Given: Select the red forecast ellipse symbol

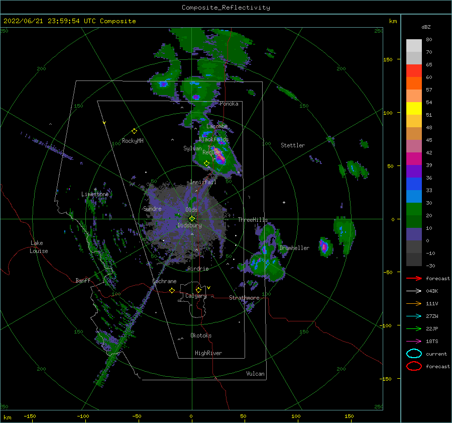Looking at the screenshot, I should pyautogui.click(x=414, y=366).
